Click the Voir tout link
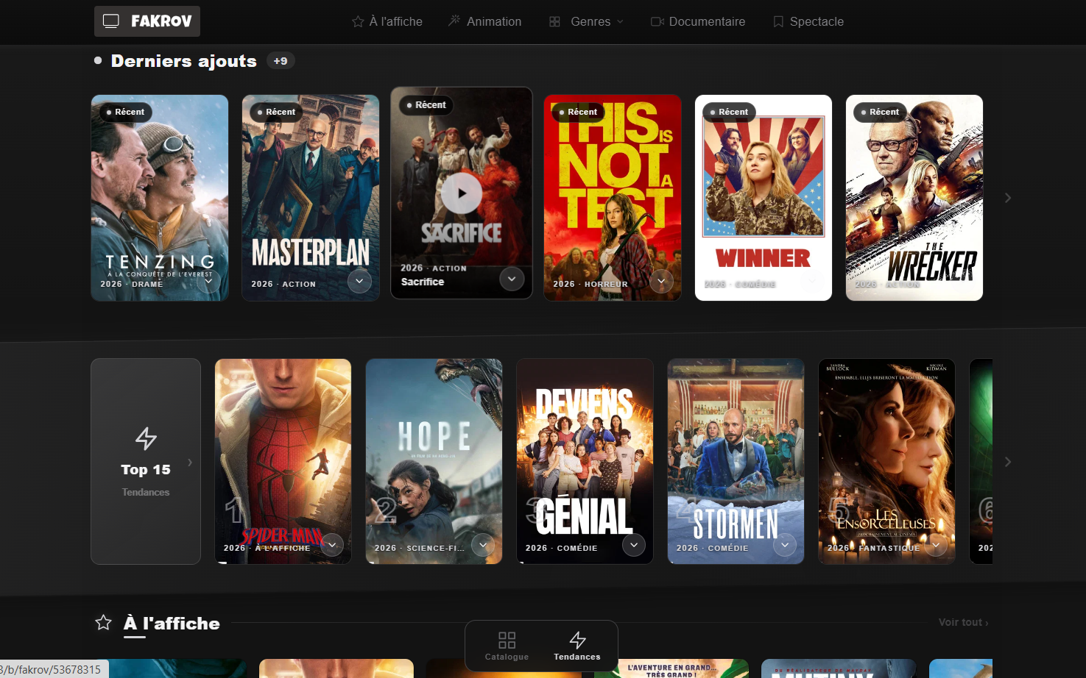The image size is (1086, 678). click(x=963, y=622)
